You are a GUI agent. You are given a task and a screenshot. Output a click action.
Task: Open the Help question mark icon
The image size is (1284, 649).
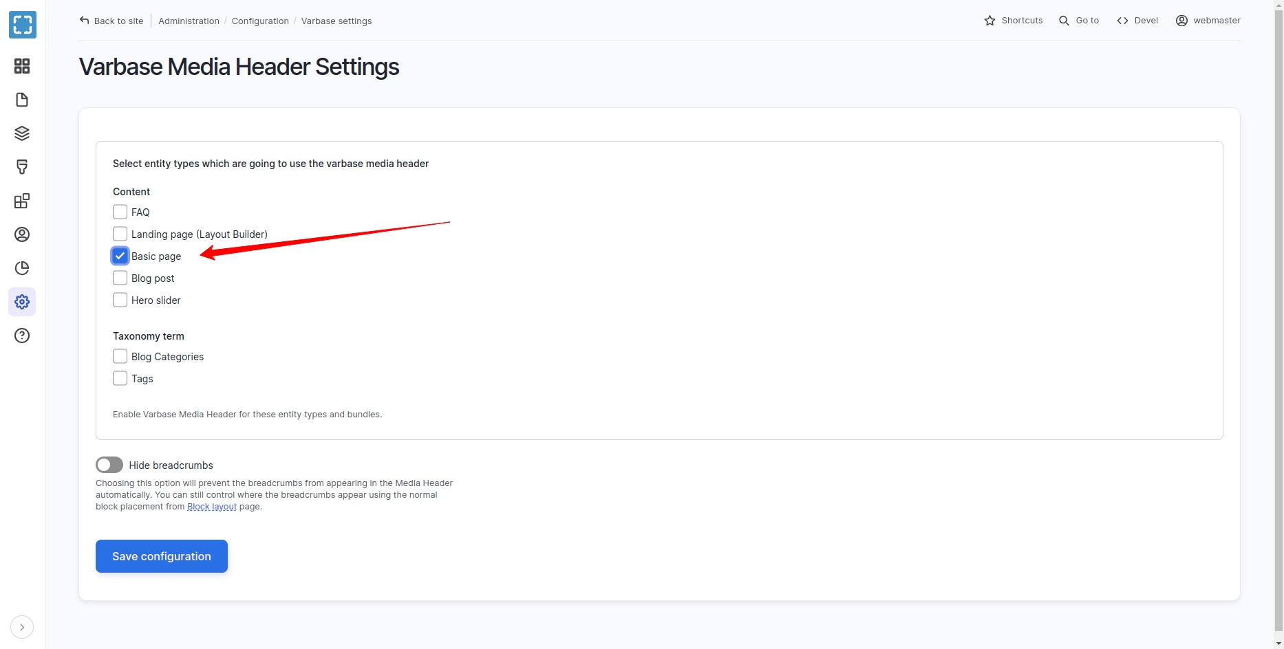click(x=22, y=335)
